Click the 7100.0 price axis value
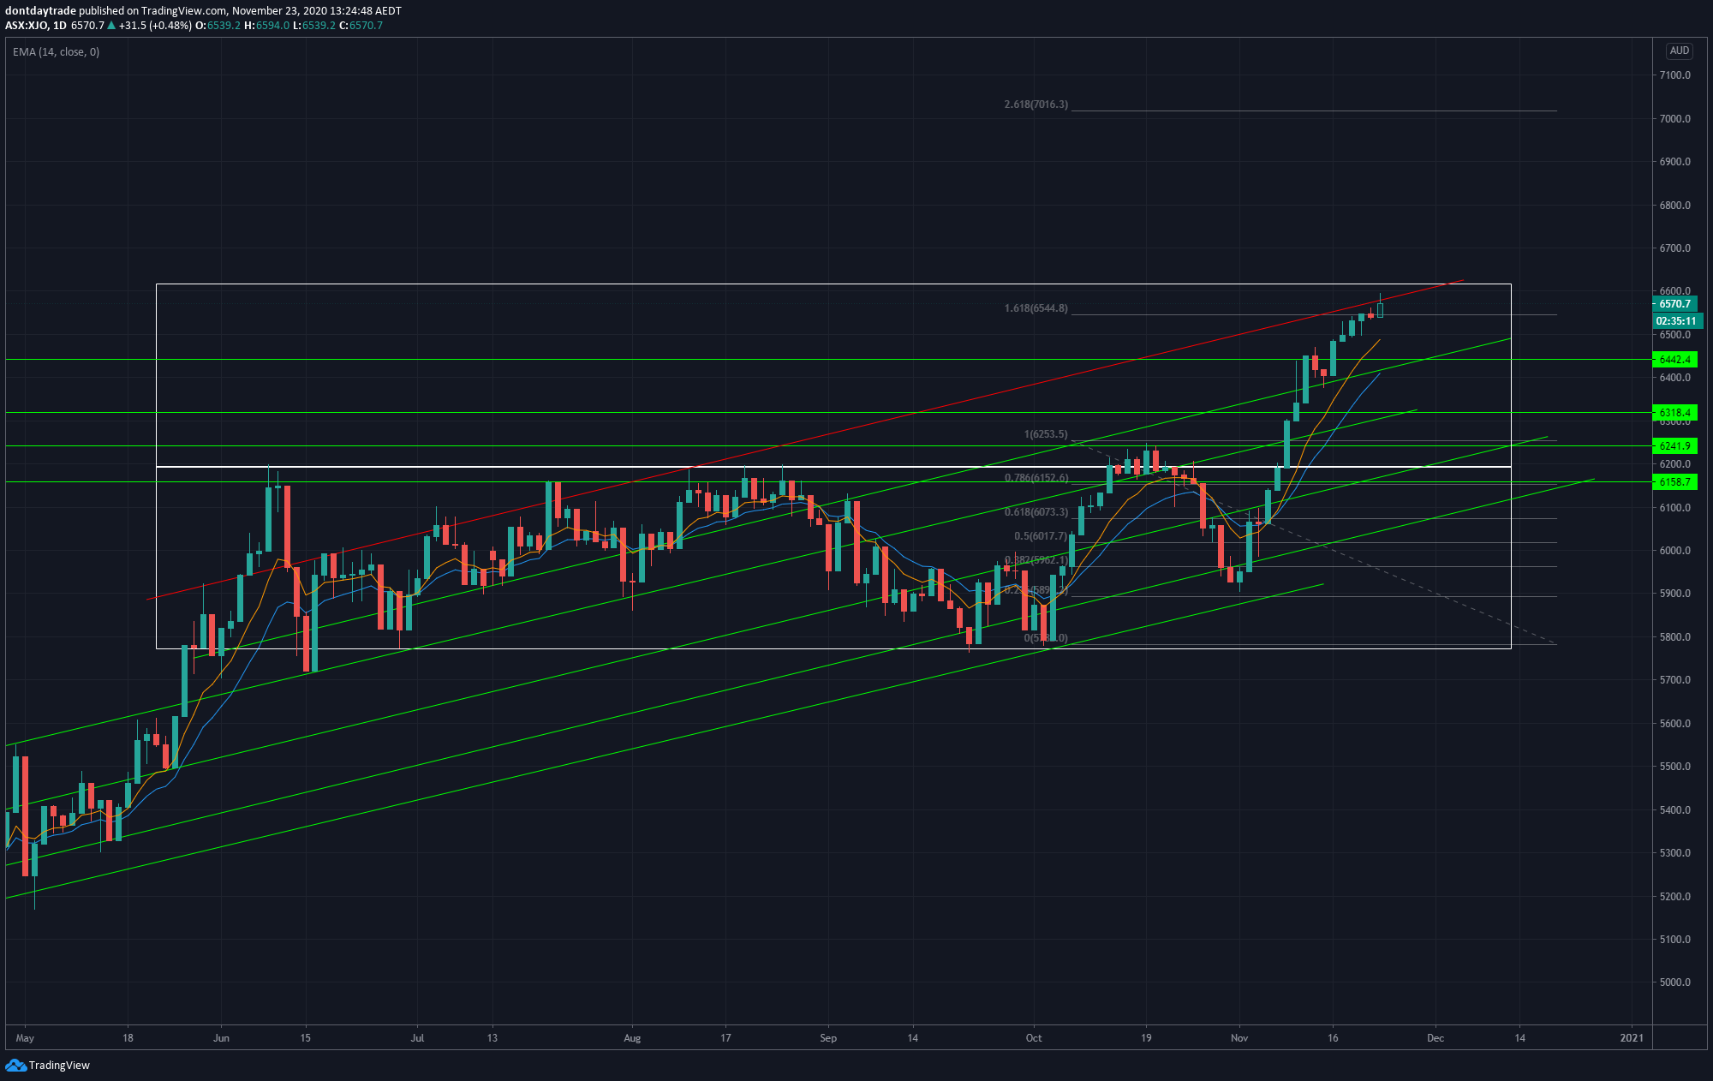 click(x=1674, y=75)
